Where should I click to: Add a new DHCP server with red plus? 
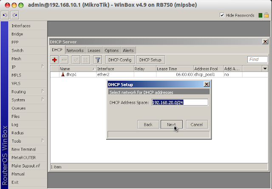click(54, 60)
